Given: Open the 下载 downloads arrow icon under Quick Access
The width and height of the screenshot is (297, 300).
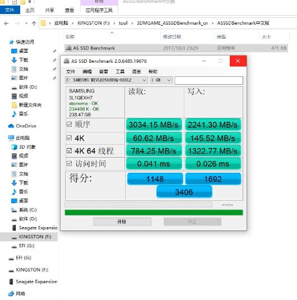Looking at the screenshot, I should point(15,60).
